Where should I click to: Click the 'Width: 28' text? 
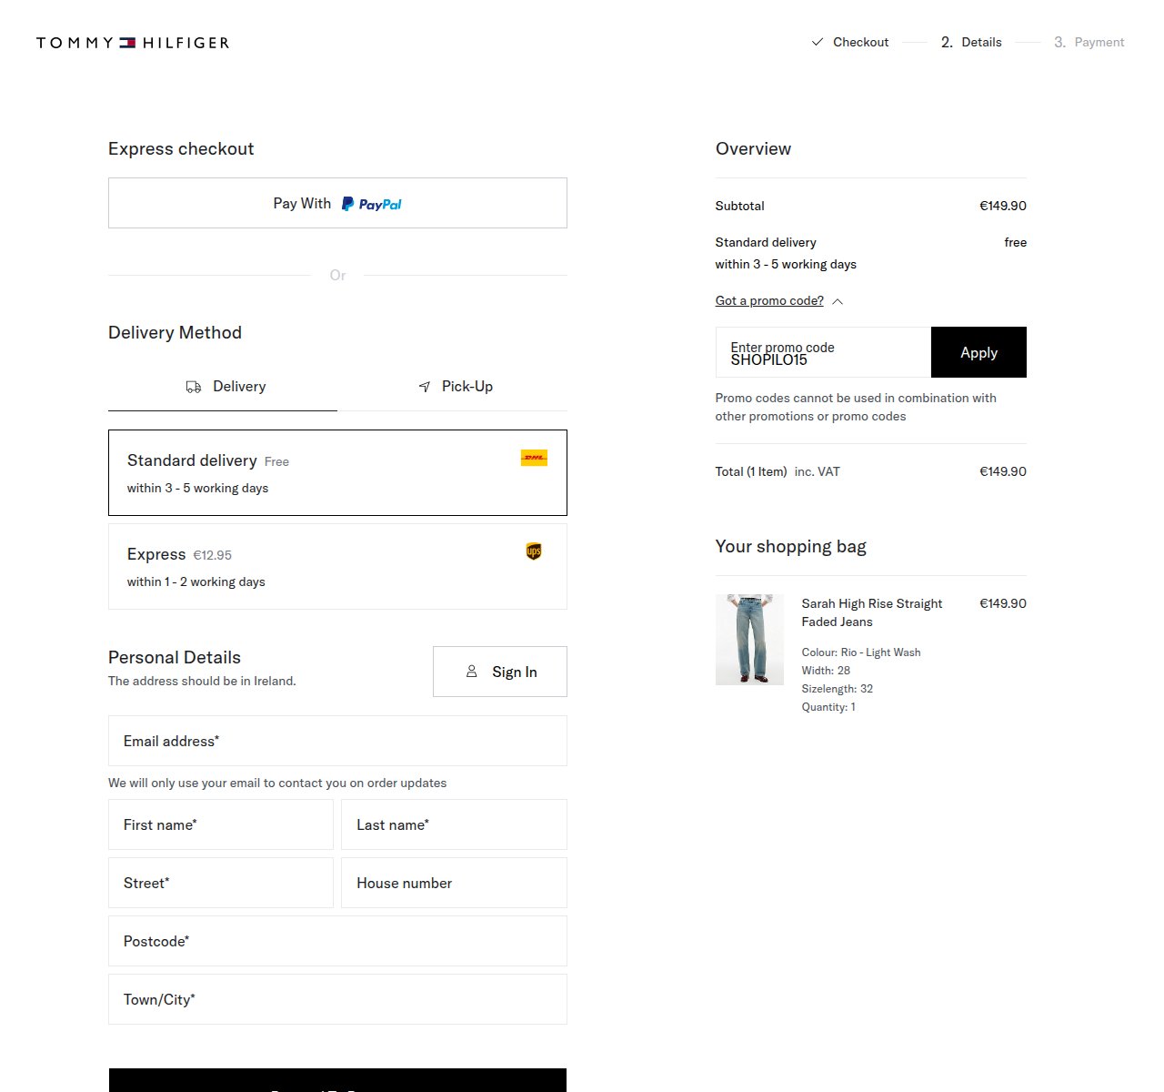[826, 671]
